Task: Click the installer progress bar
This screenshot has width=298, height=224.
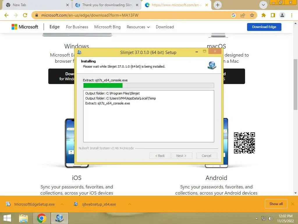Action: click(149, 85)
